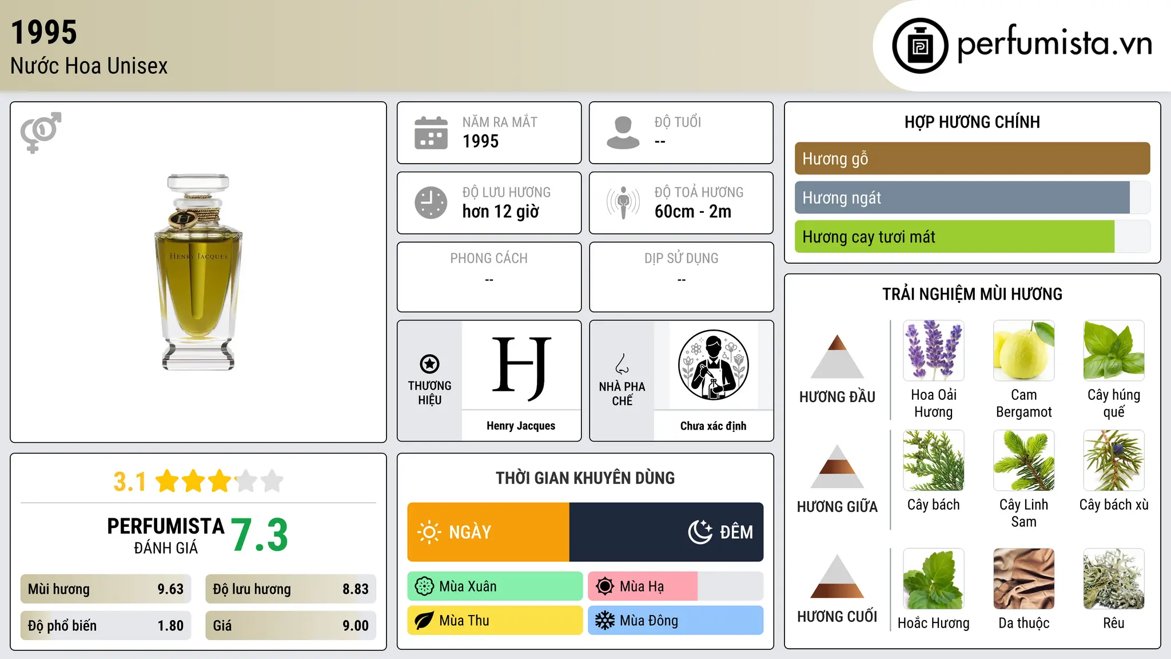Click the perfumer illustration image
The width and height of the screenshot is (1171, 659).
(x=713, y=365)
